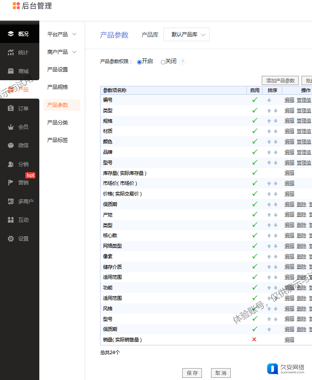Screen dimensions: 312x380
Task: Click the 保存 button
Action: tap(192, 373)
